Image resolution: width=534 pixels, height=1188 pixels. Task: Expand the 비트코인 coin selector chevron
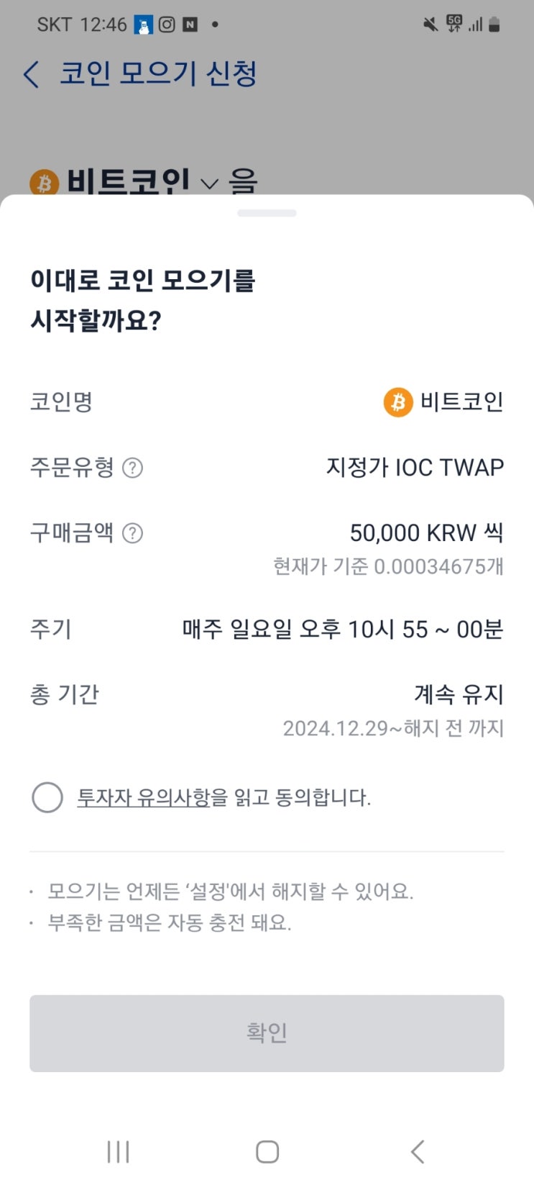(x=208, y=184)
